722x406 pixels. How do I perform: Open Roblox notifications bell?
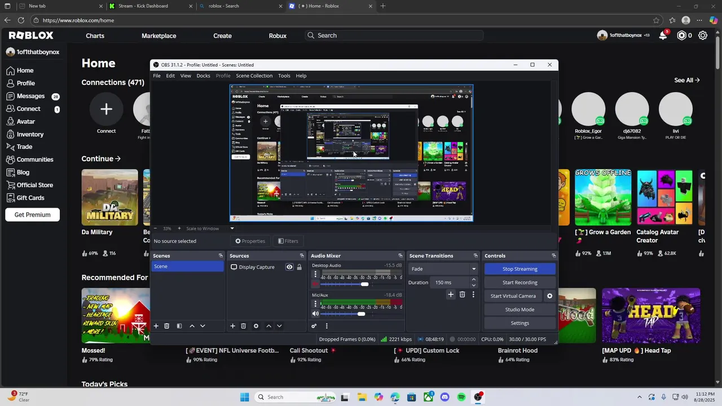[663, 36]
